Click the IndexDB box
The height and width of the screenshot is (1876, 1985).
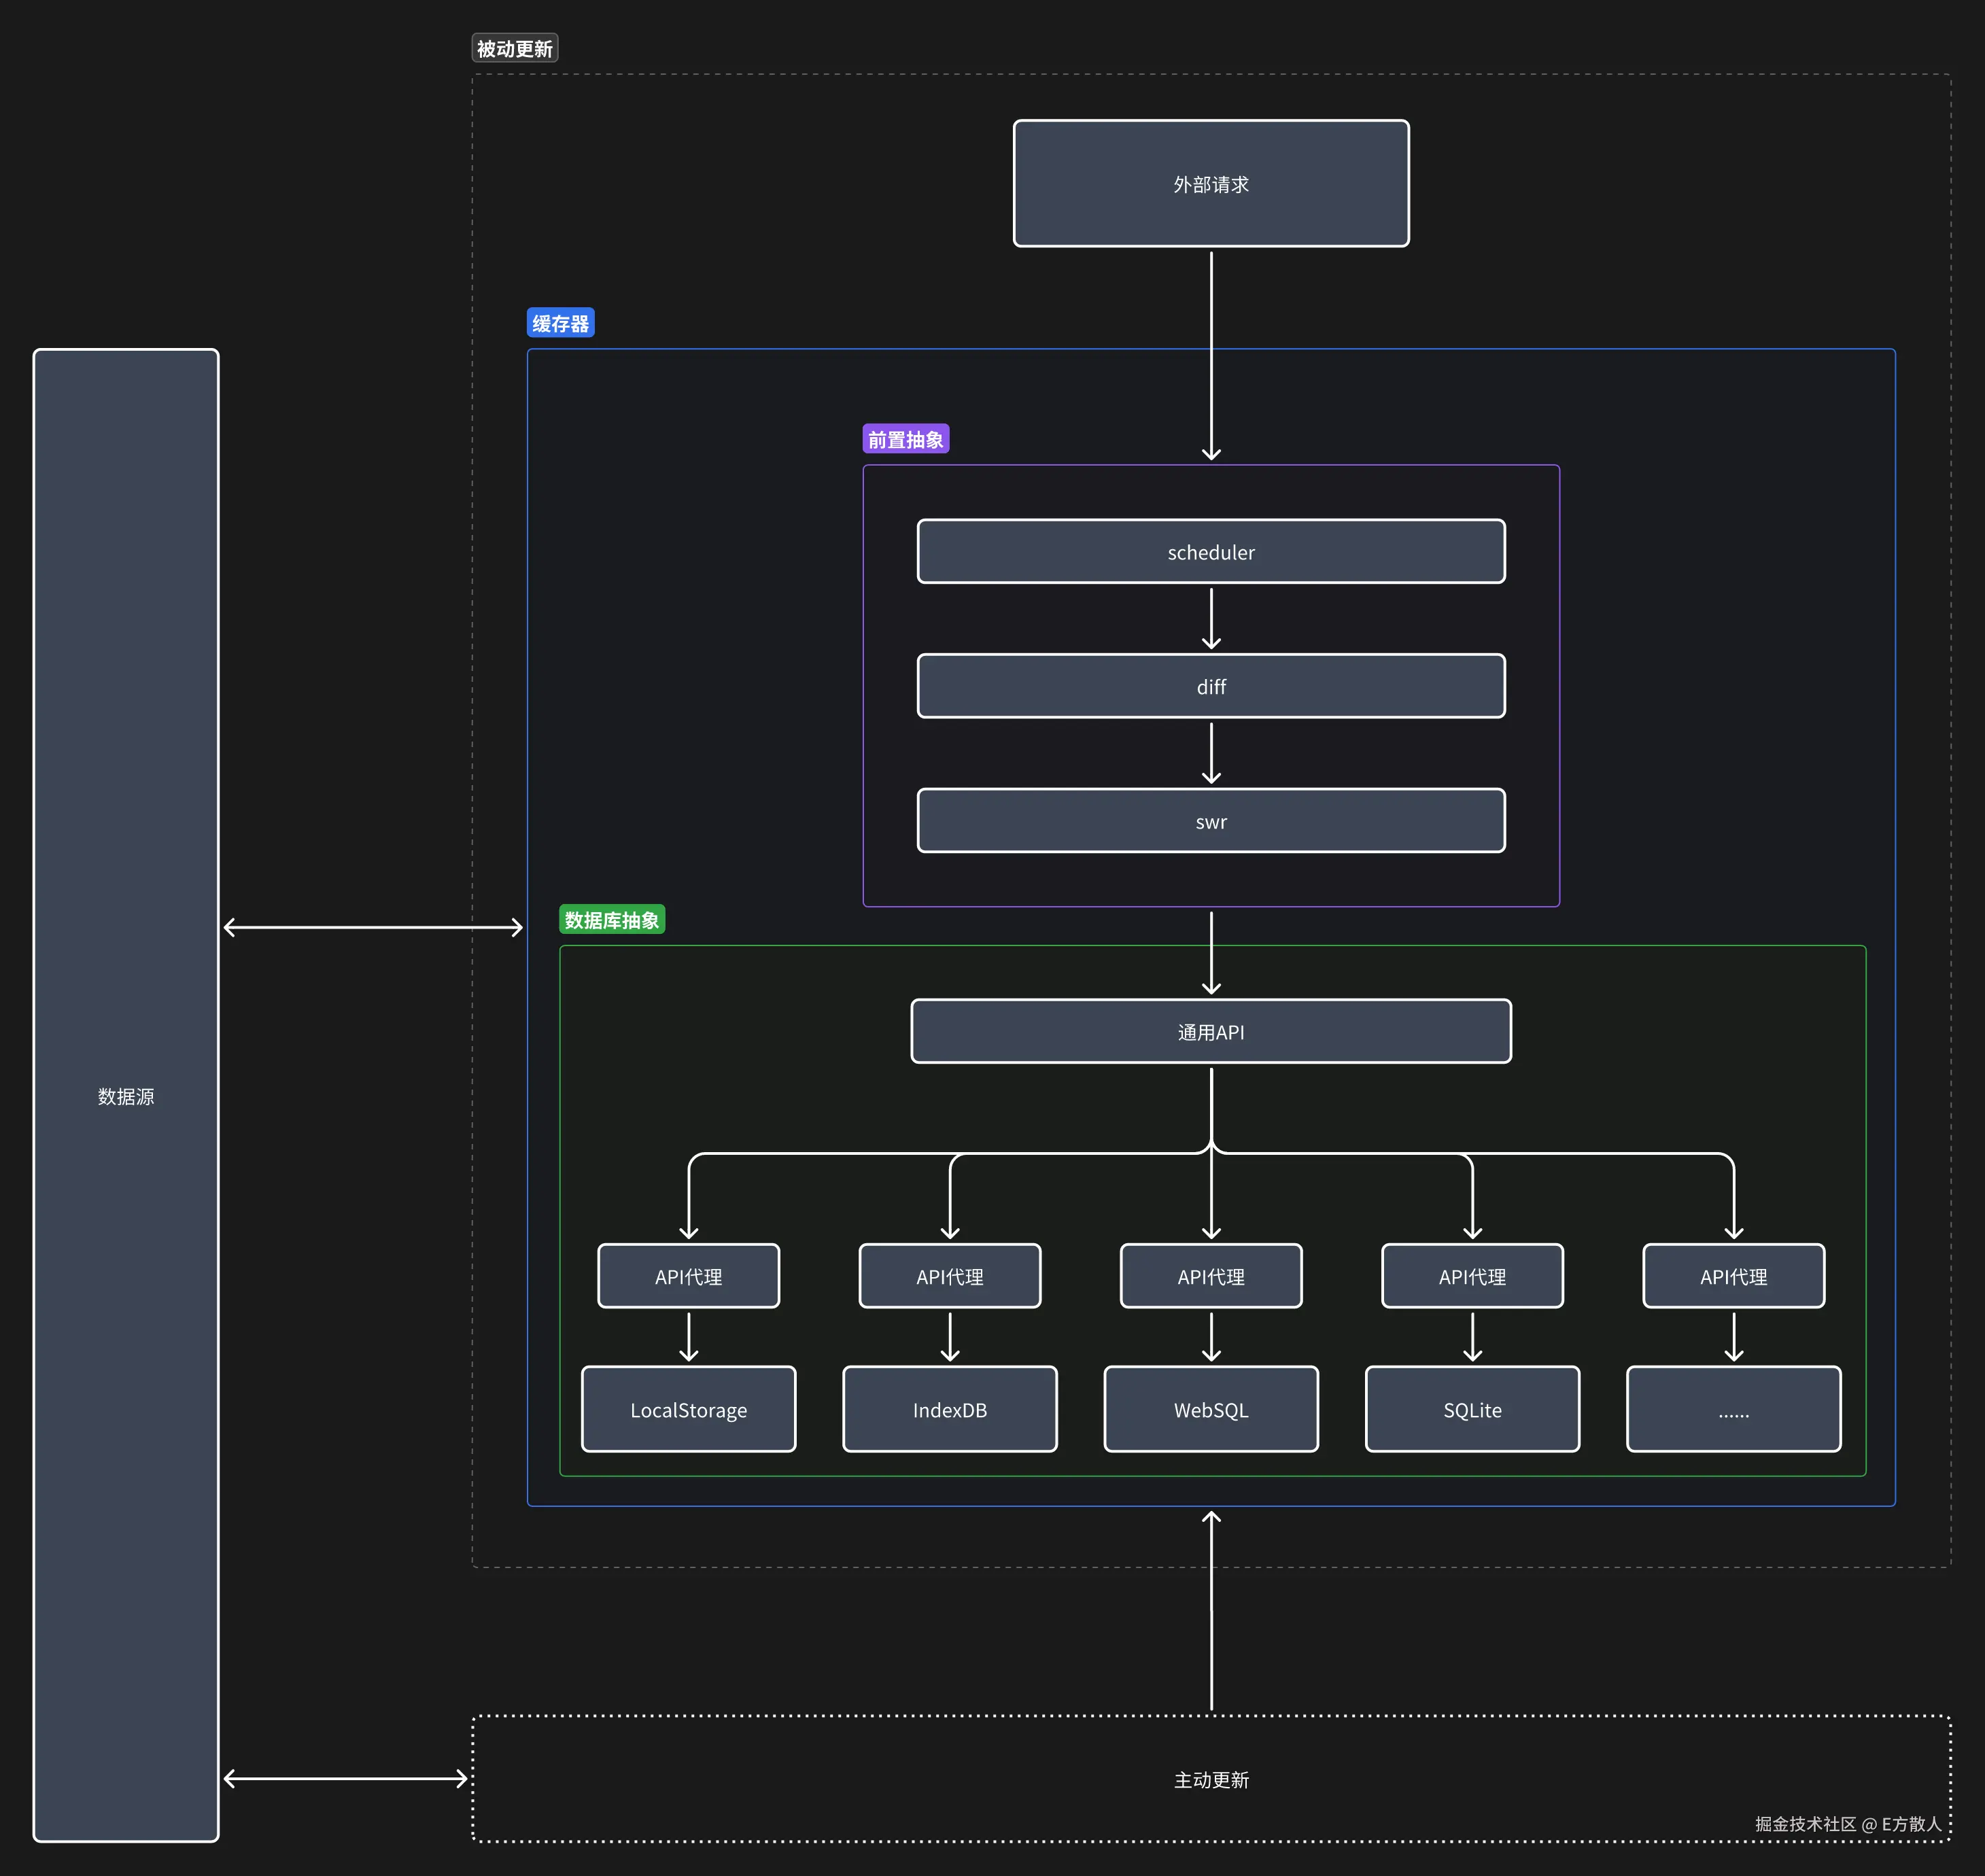point(949,1410)
